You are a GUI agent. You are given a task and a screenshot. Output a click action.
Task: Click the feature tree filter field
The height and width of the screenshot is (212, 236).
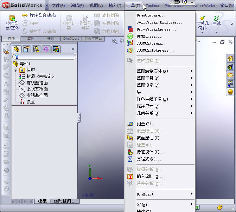(x=44, y=57)
